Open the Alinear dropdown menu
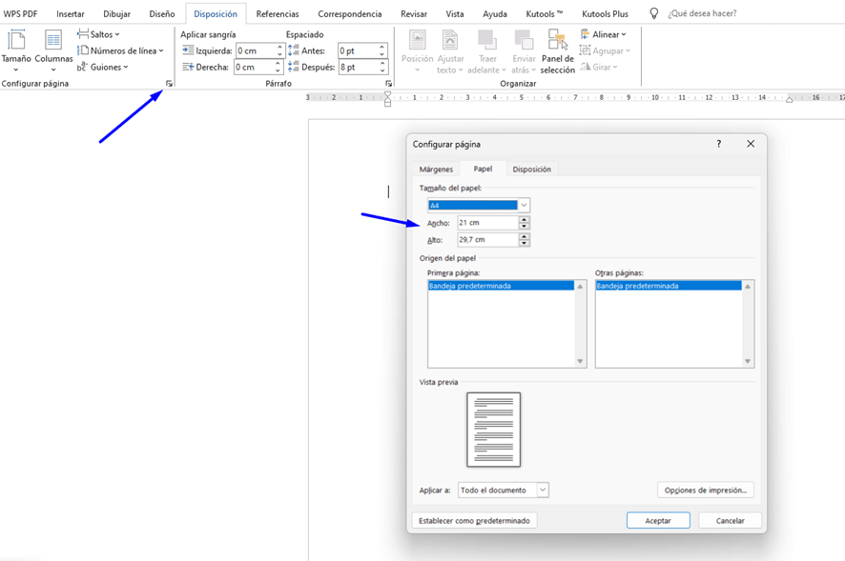The height and width of the screenshot is (561, 845). 605,32
